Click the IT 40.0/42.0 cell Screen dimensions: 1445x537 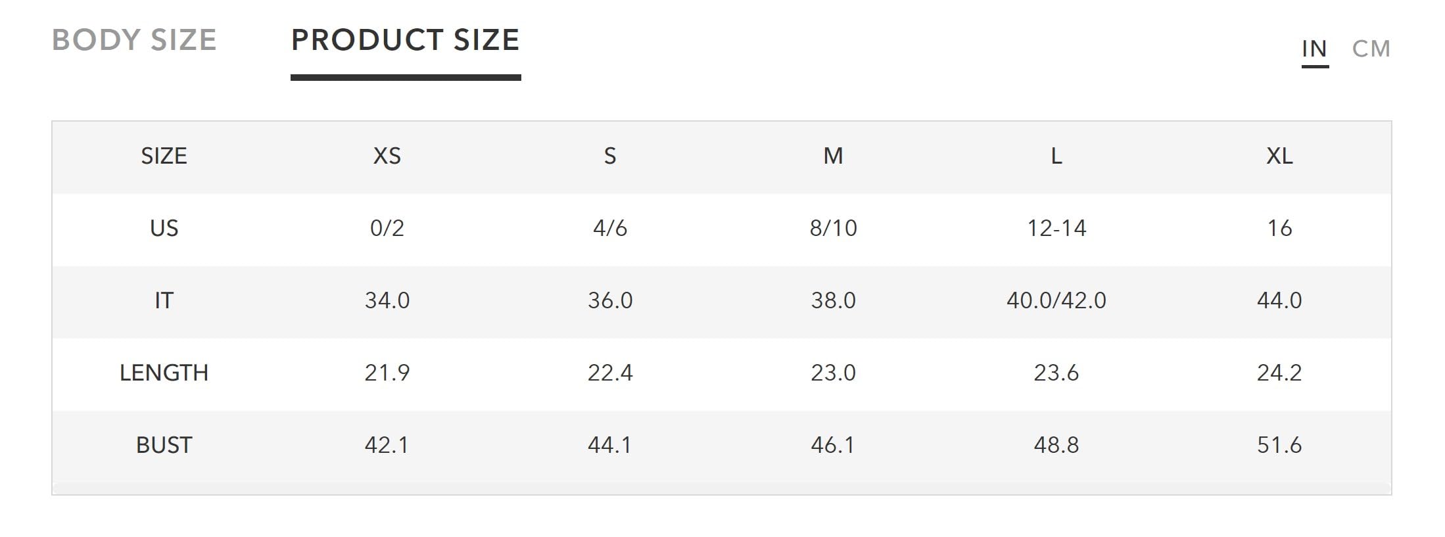1056,301
